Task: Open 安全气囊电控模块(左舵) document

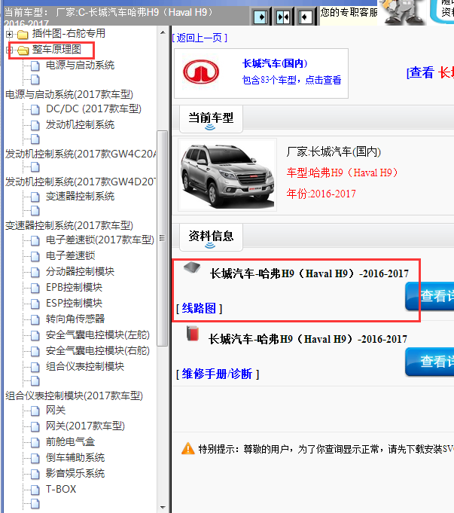Action: [x=98, y=334]
